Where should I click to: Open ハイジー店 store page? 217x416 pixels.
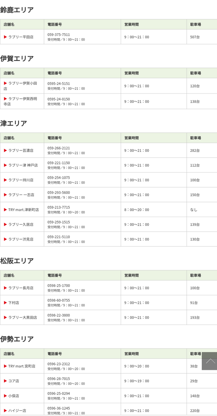pyautogui.click(x=17, y=411)
